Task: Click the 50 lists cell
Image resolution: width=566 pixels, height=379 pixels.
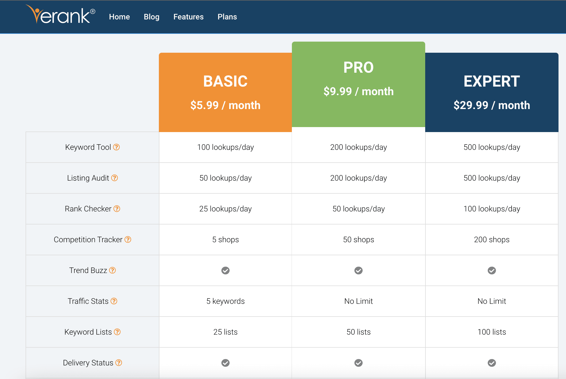Action: (359, 332)
